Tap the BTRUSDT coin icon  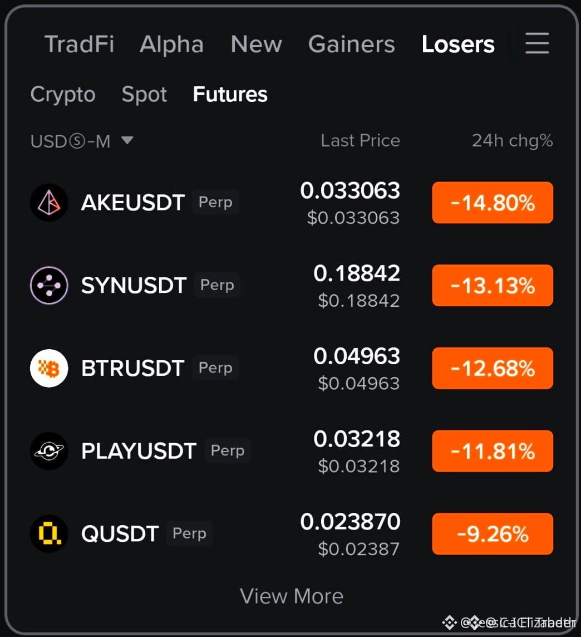click(49, 368)
